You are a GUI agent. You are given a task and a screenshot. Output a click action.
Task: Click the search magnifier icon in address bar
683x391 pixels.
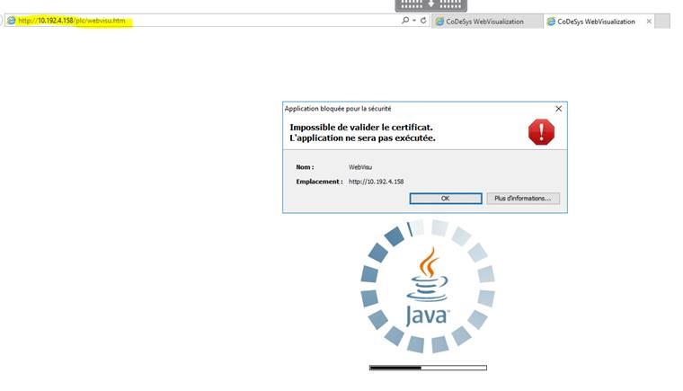(x=405, y=21)
